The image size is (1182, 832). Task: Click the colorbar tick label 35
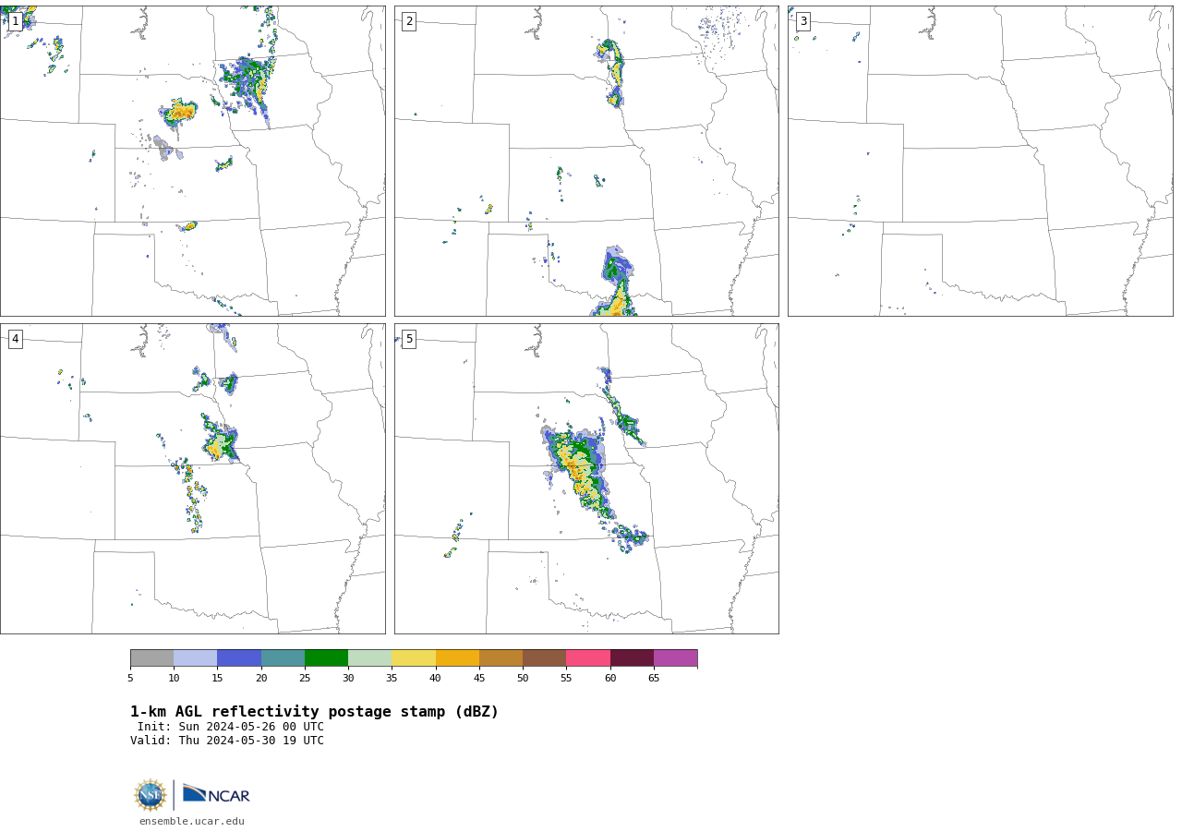pyautogui.click(x=392, y=679)
